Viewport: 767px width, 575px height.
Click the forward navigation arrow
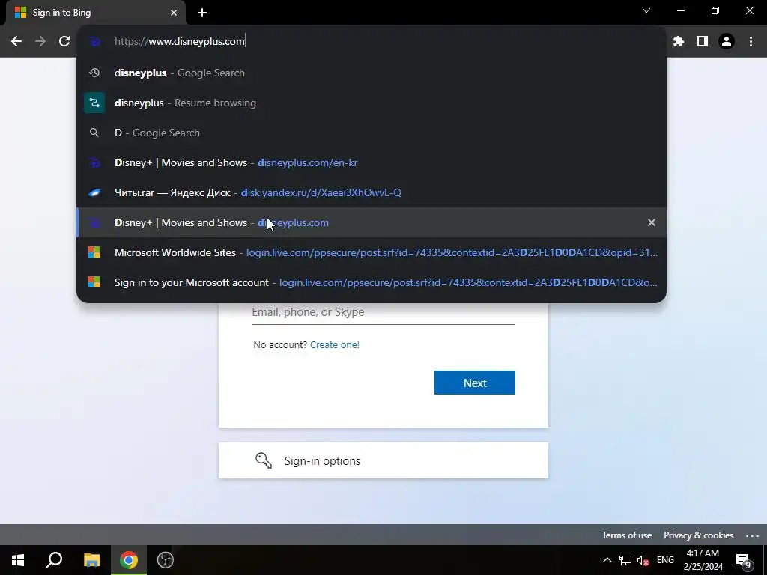point(40,42)
